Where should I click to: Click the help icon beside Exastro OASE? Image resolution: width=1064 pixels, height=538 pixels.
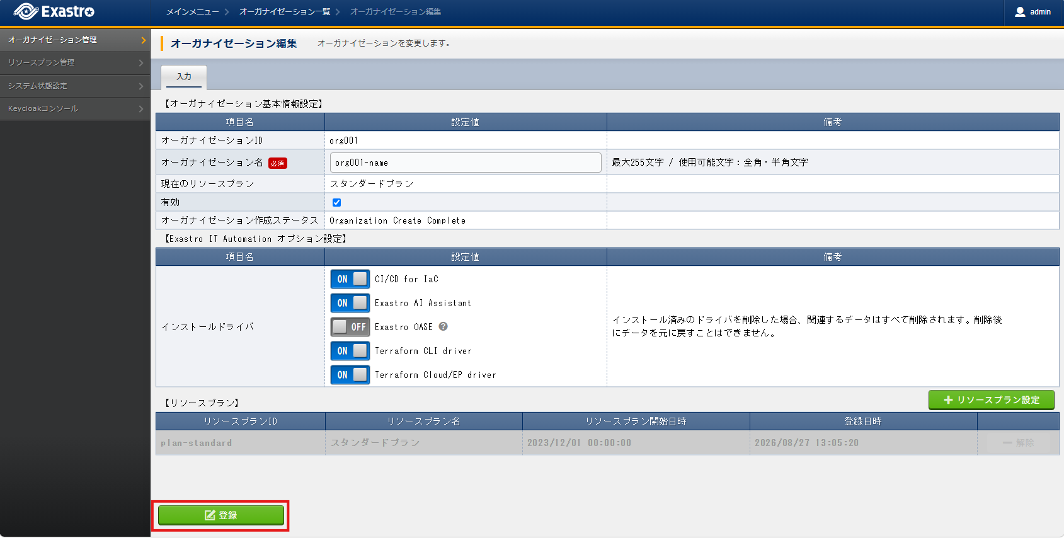click(443, 326)
